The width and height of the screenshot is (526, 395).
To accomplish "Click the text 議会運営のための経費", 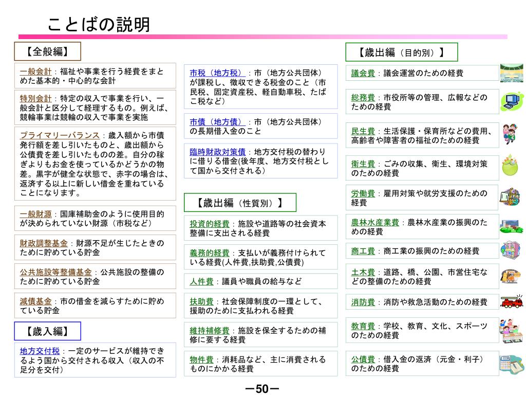I will tap(423, 73).
